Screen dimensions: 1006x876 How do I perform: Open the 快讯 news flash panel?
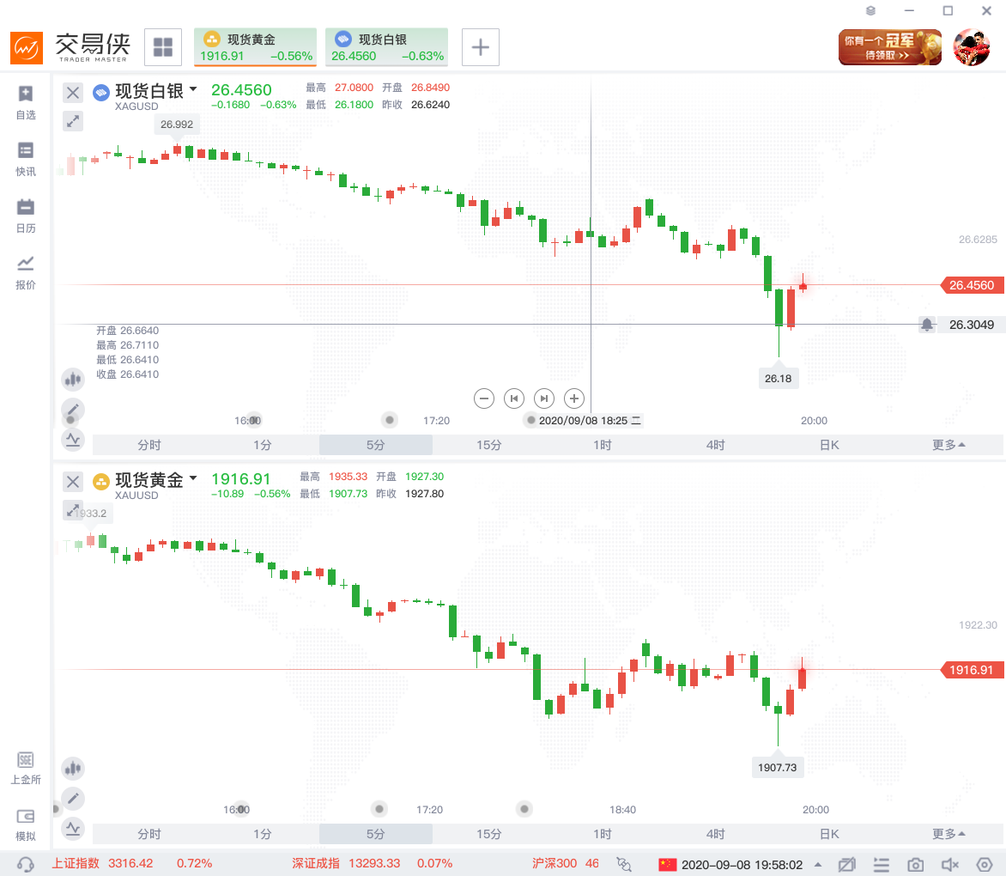pyautogui.click(x=26, y=159)
